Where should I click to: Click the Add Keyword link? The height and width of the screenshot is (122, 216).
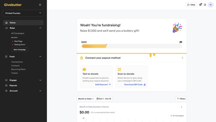pos(103,84)
